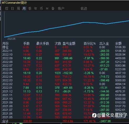The width and height of the screenshot is (129, 124).
Task: Sort by 盈亏金额 column header
Action: 69,43
